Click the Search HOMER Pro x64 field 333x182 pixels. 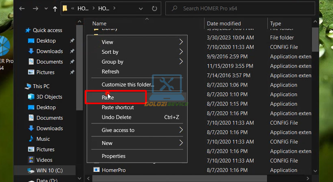coord(240,8)
